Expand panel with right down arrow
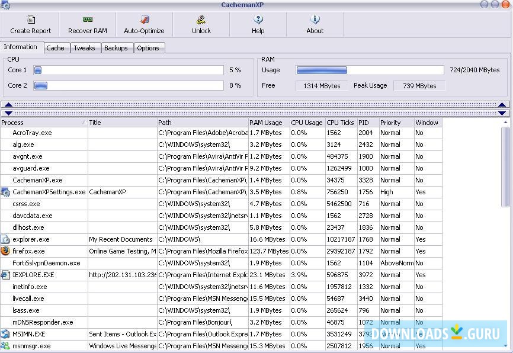This screenshot has width=513, height=353. click(x=502, y=113)
